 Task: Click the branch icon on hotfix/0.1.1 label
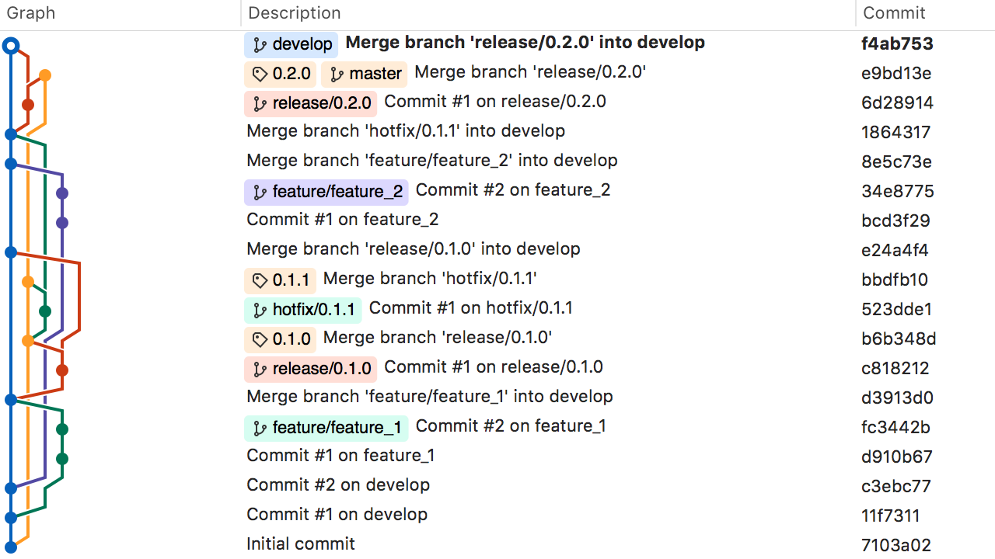pyautogui.click(x=259, y=309)
